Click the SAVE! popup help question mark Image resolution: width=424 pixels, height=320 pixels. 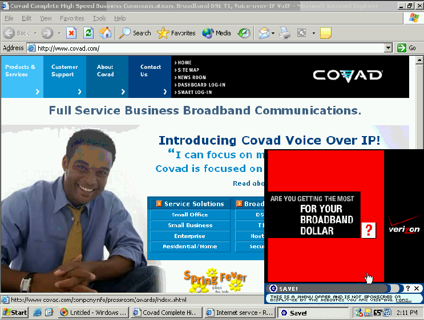408,289
